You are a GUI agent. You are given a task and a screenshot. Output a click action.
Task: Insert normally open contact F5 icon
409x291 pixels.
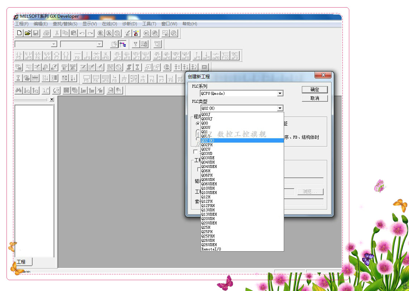click(x=19, y=55)
